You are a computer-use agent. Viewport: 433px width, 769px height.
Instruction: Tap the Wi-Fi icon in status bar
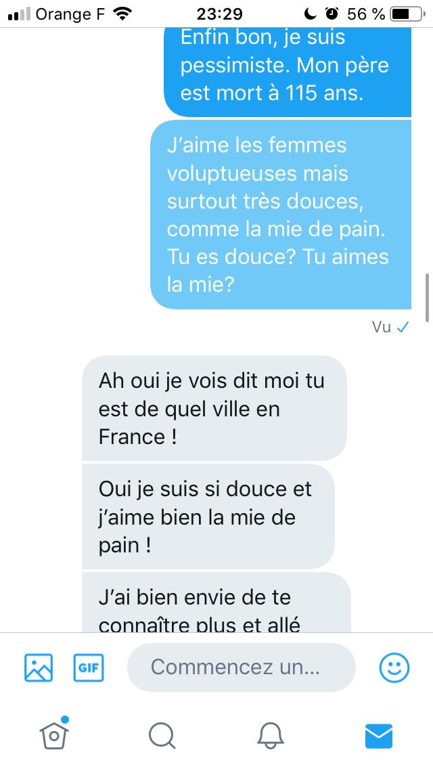point(122,14)
